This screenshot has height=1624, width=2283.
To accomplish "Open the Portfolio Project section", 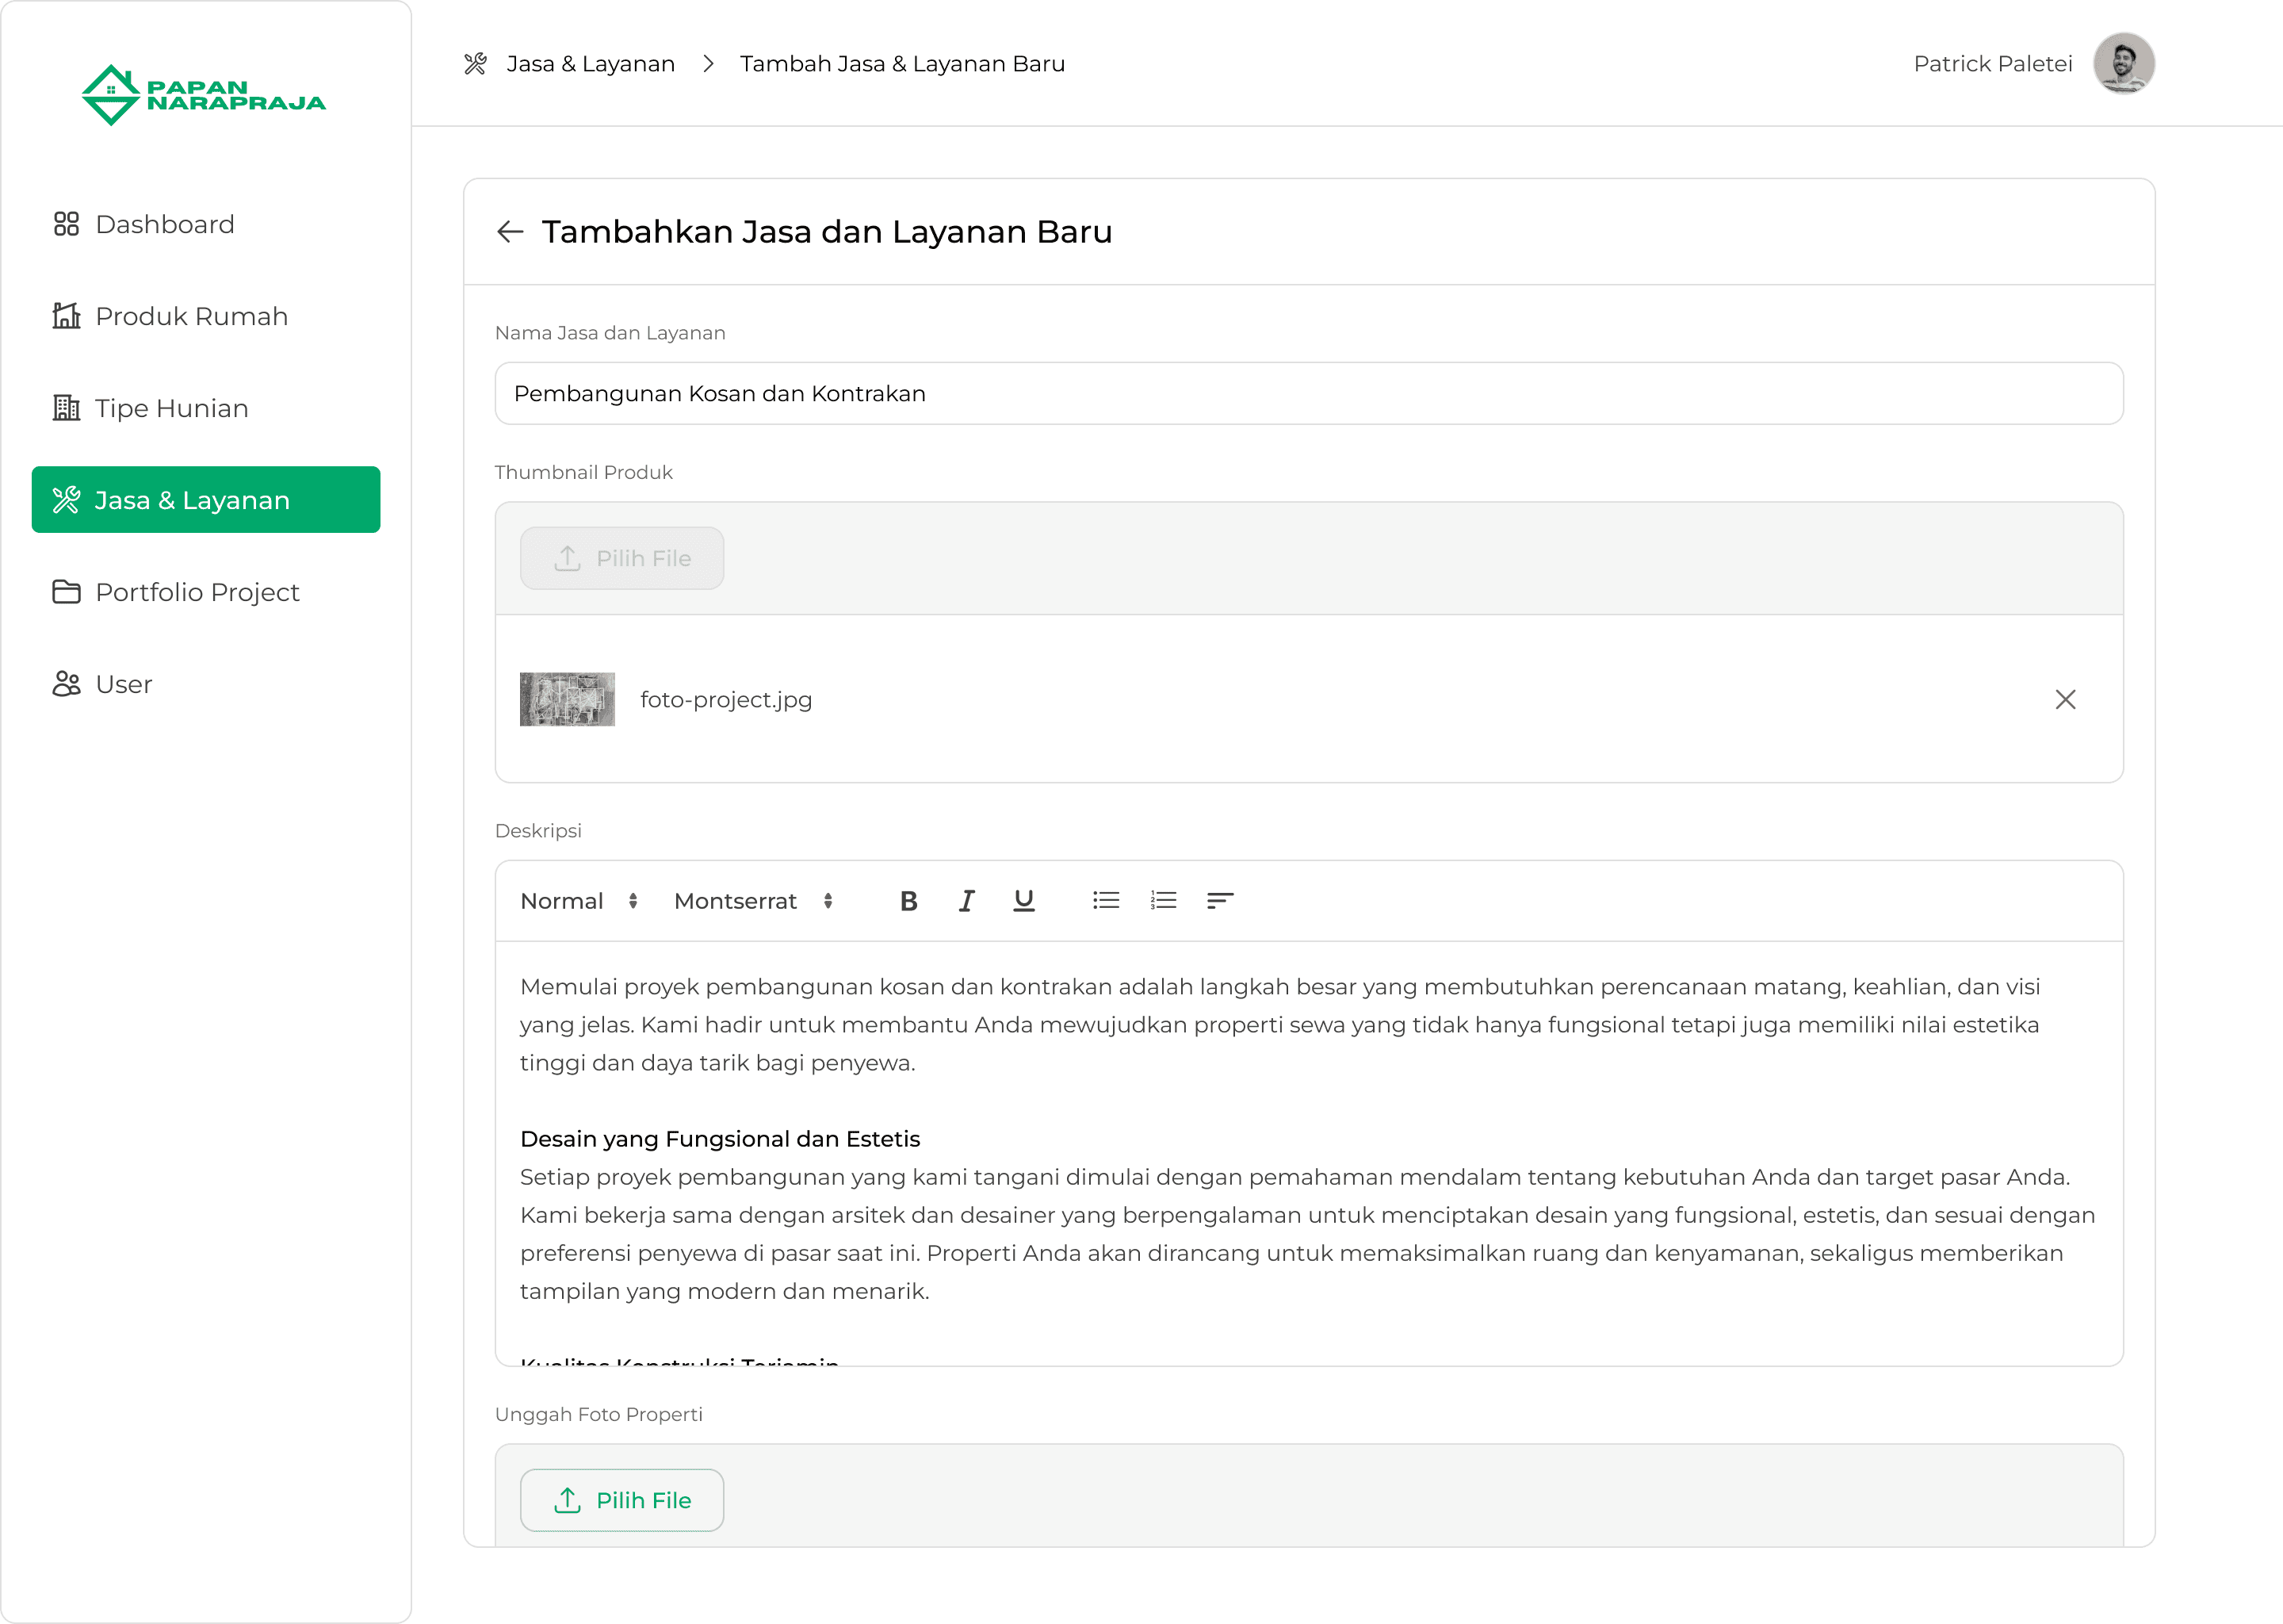I will click(x=197, y=592).
